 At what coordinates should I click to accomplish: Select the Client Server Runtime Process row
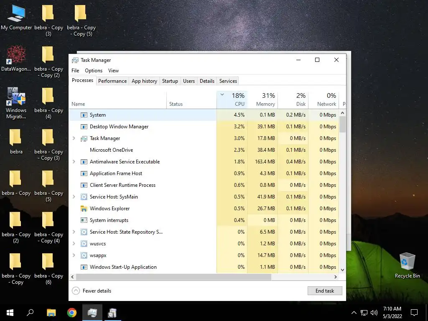204,185
